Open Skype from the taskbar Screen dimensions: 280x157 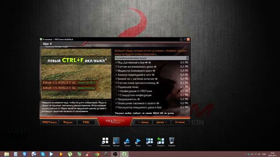pyautogui.click(x=43, y=154)
